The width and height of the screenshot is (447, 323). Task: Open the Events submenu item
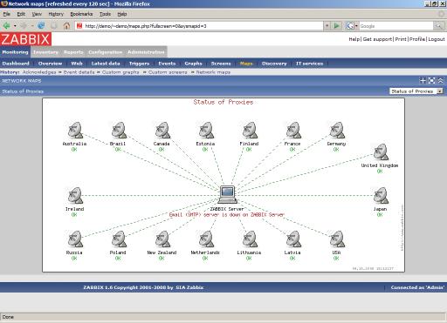point(167,64)
